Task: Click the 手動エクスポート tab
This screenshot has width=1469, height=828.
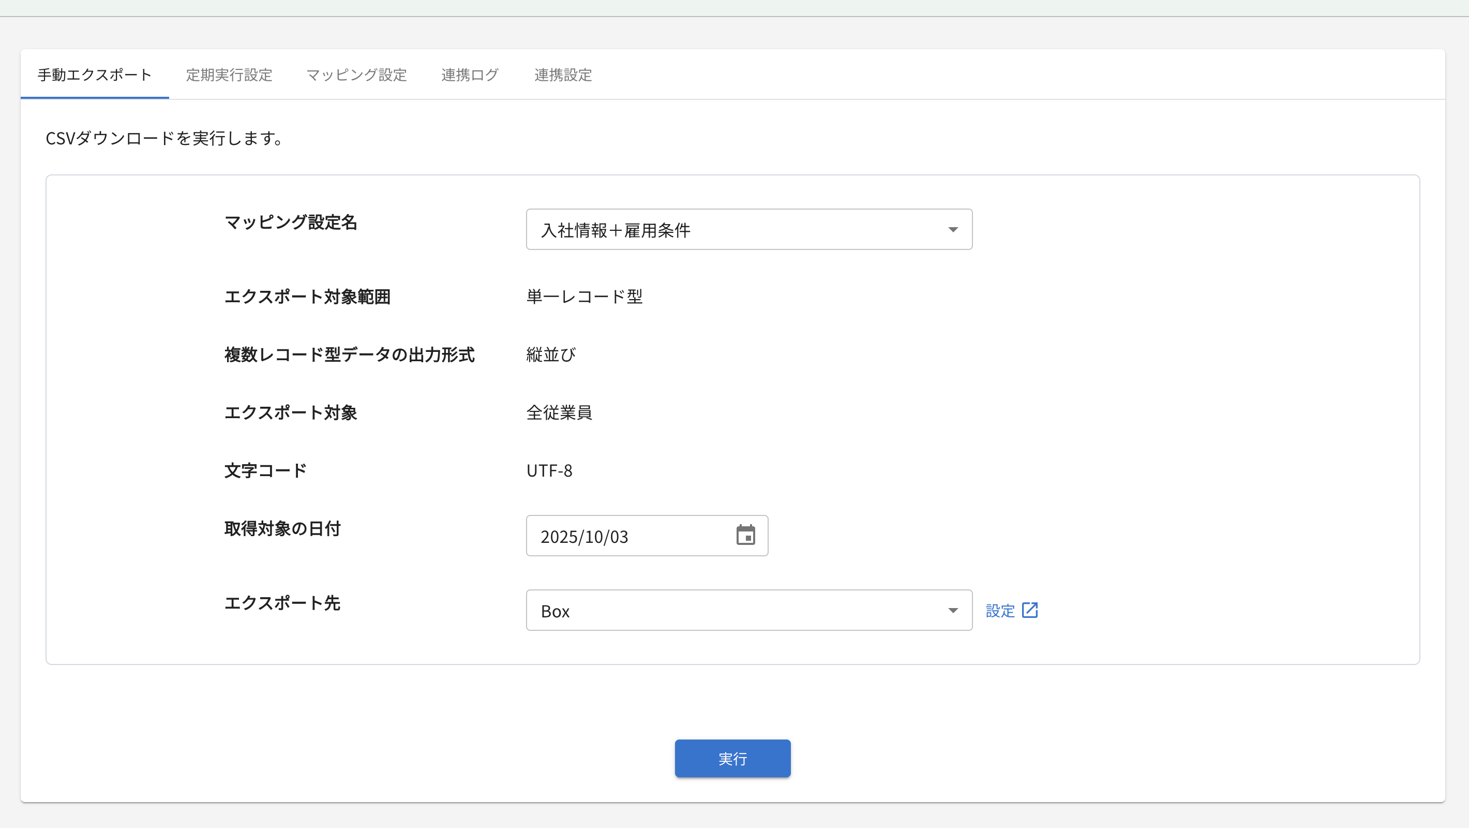Action: (95, 75)
